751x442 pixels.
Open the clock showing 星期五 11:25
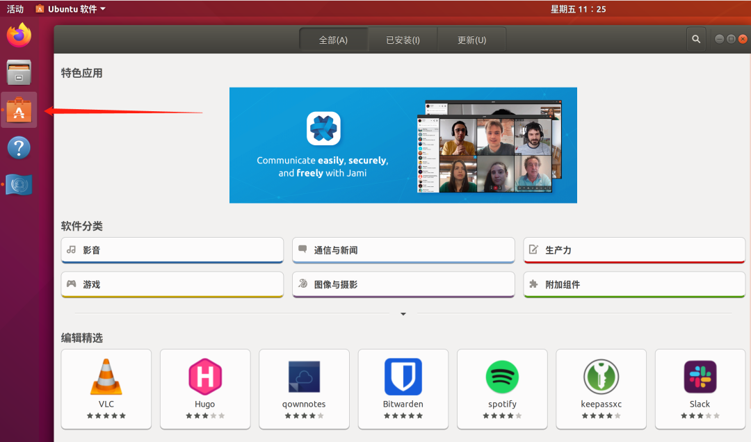[x=578, y=8]
